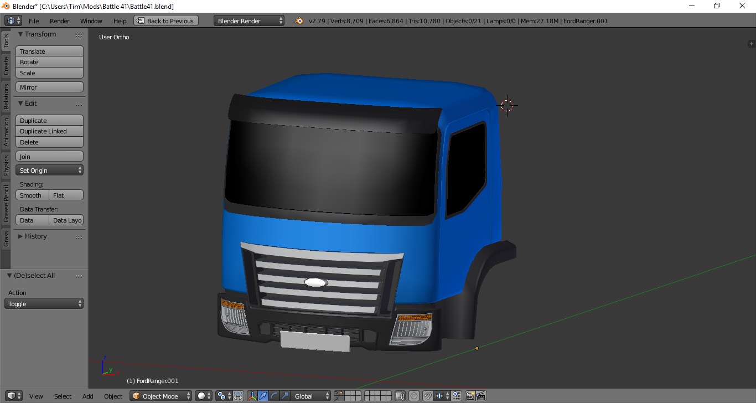Click Back to Previous button

(x=166, y=20)
